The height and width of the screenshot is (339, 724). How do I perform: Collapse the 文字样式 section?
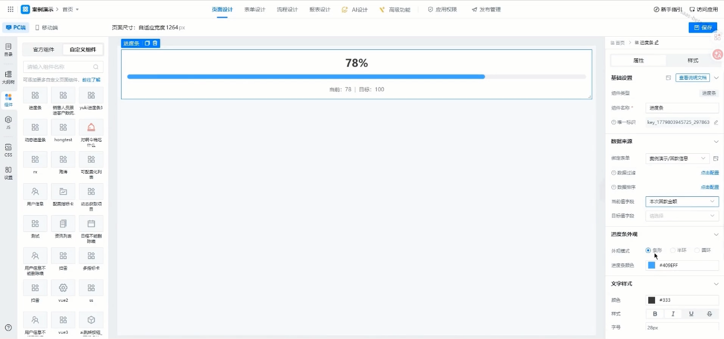[x=716, y=284]
